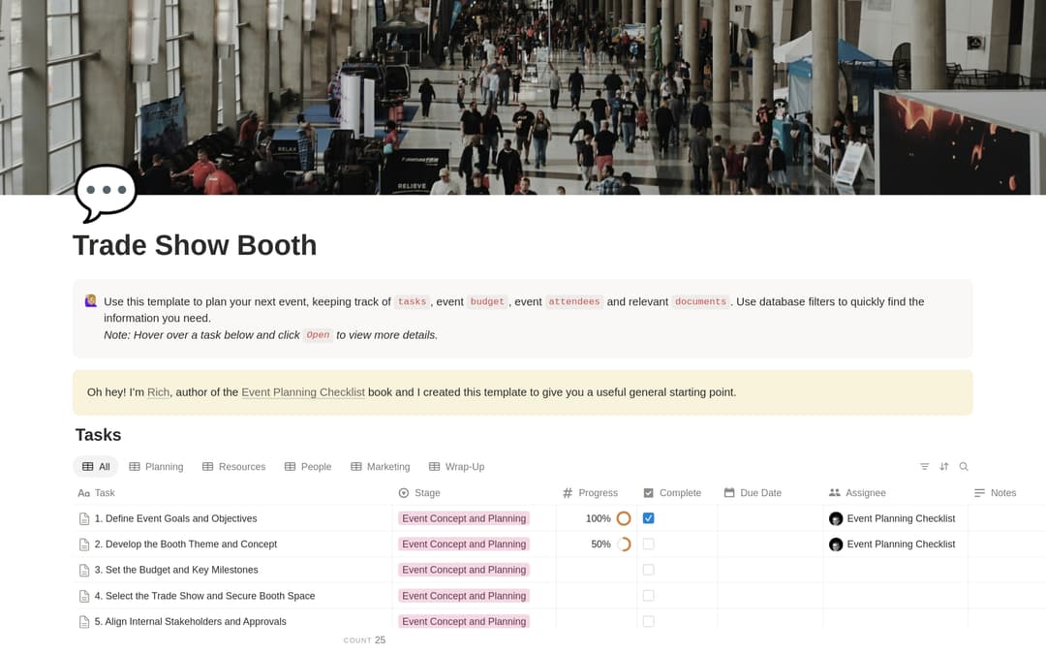Switch to the People view tab

[x=308, y=466]
